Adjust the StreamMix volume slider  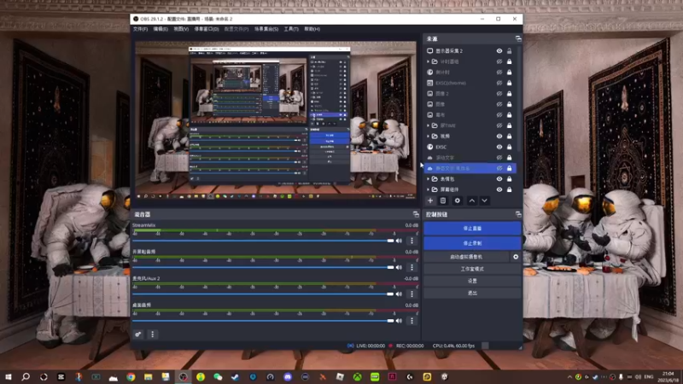click(x=263, y=241)
